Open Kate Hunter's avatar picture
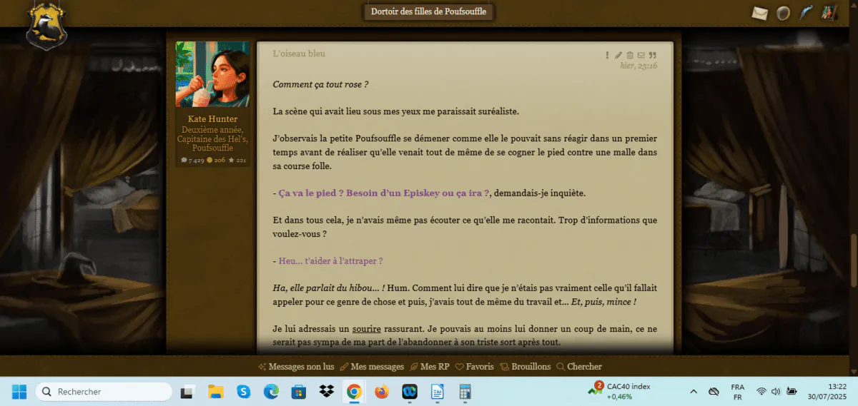This screenshot has width=858, height=406. [212, 74]
